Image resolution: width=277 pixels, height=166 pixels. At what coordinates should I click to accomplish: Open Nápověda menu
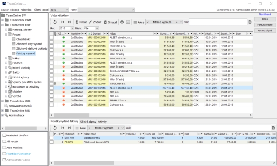click(x=26, y=10)
